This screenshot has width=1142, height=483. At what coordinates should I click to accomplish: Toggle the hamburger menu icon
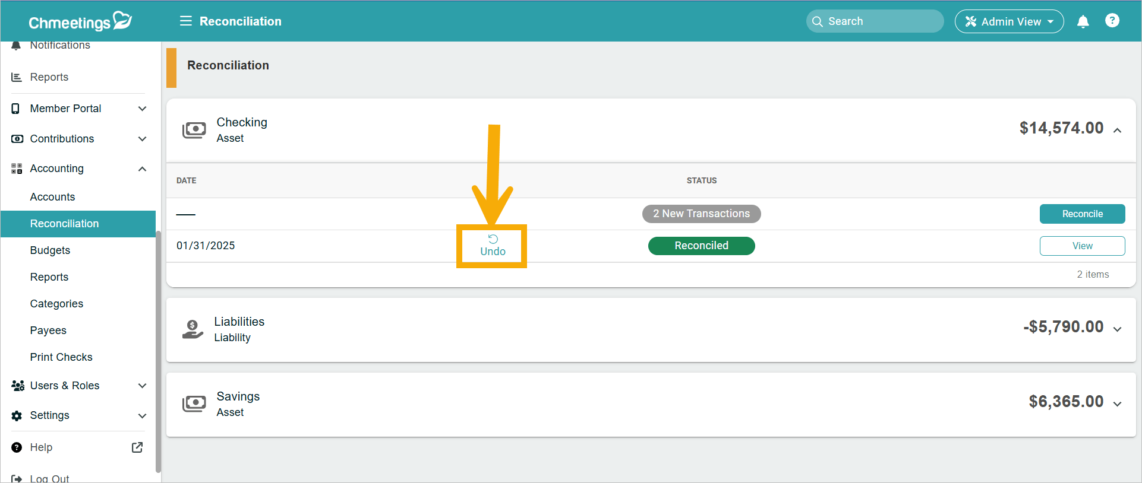tap(186, 21)
